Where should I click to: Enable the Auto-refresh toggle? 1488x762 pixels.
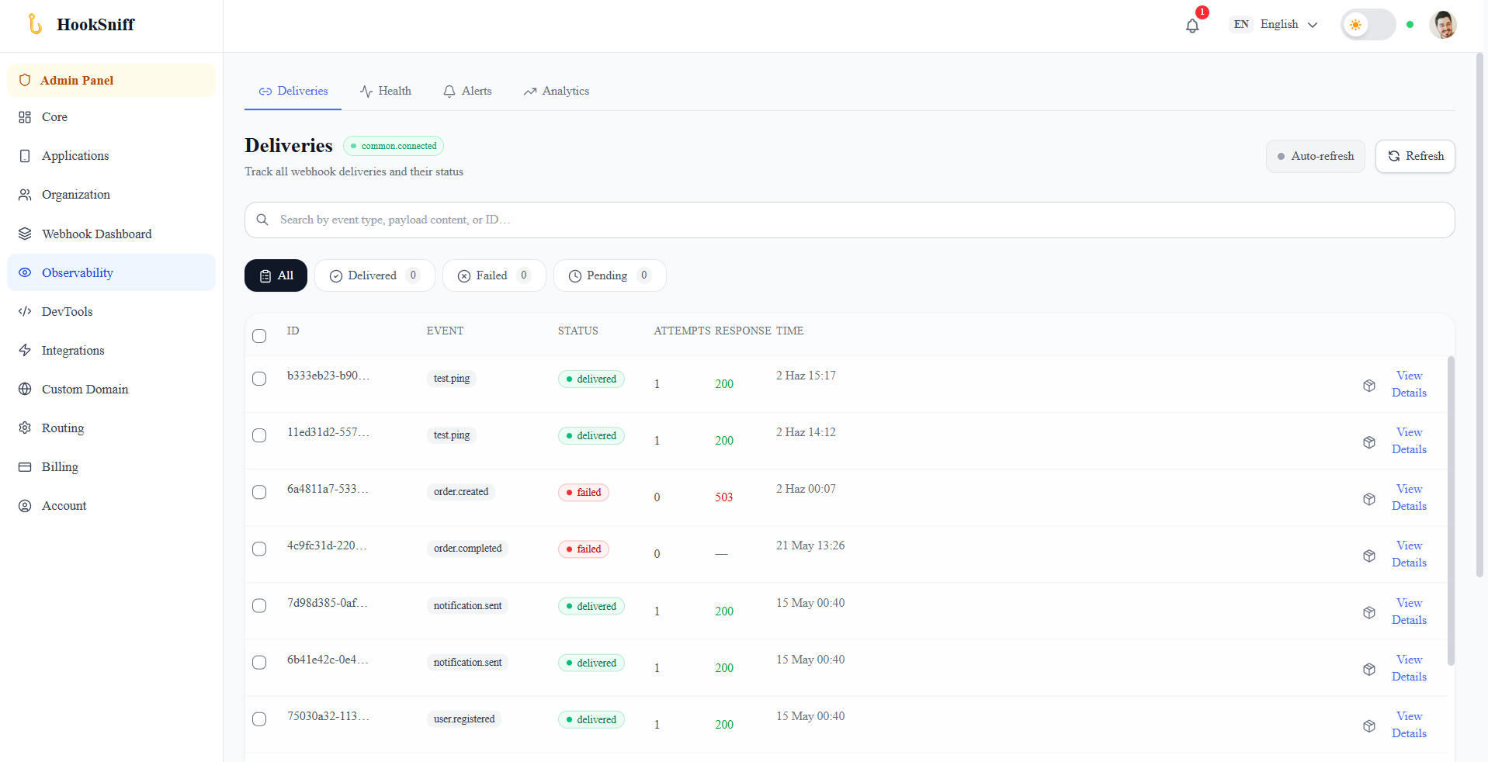pyautogui.click(x=1316, y=156)
